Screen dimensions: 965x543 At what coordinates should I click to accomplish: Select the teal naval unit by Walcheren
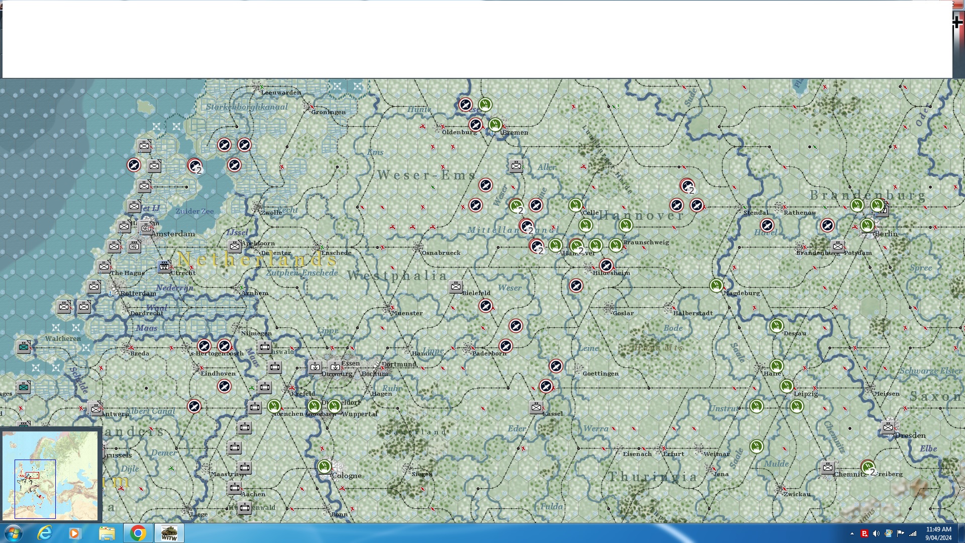click(24, 347)
